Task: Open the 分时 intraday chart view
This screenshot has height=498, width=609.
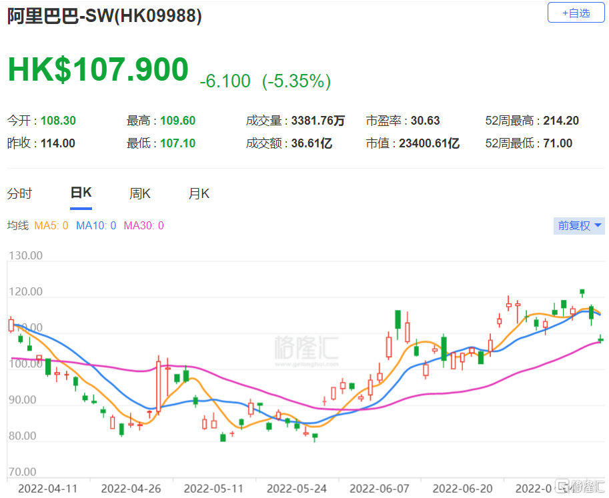Action: pyautogui.click(x=19, y=193)
